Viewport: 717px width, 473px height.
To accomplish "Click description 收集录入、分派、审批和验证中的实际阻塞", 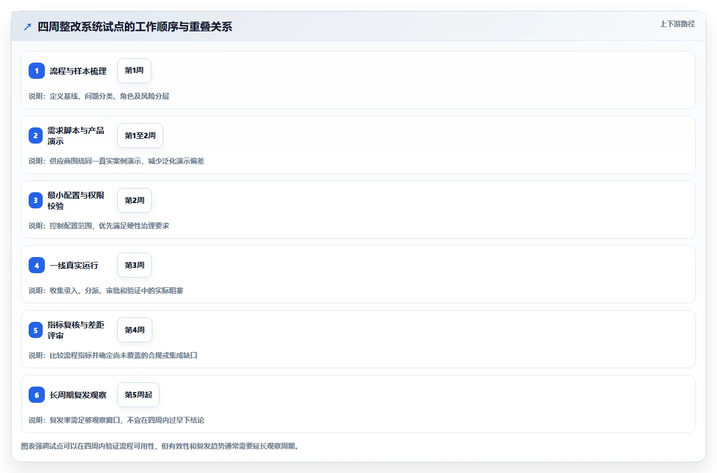I will click(x=106, y=290).
